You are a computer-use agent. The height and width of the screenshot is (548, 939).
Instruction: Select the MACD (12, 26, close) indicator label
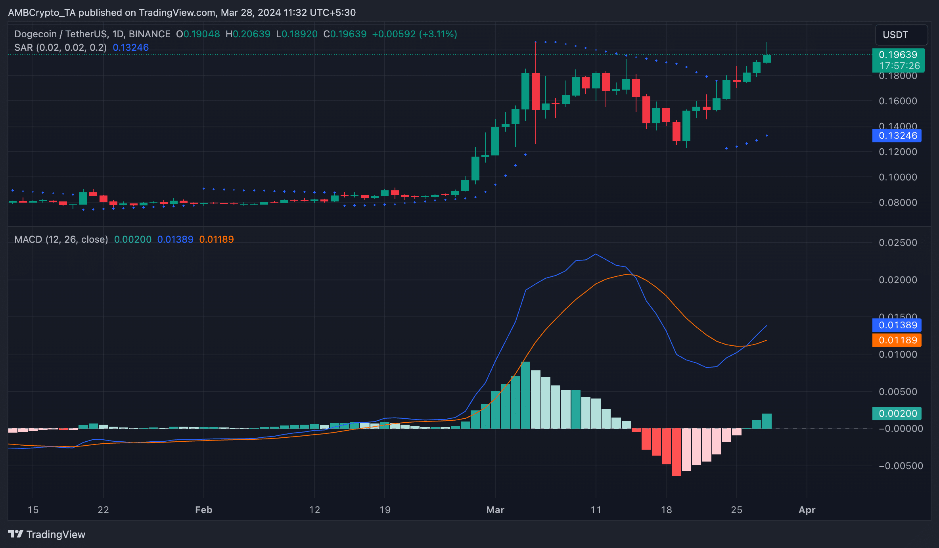click(61, 240)
